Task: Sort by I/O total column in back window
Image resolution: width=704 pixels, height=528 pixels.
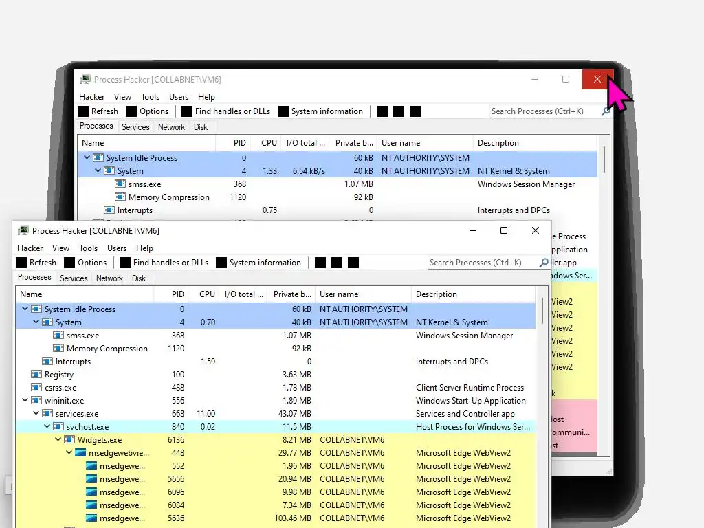Action: 305,143
